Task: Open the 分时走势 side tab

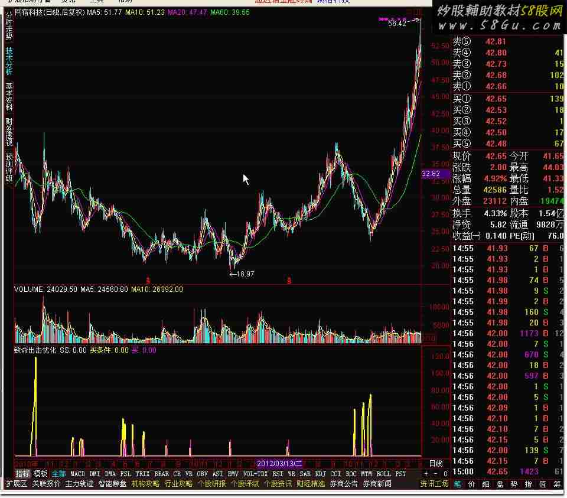Action: click(9, 25)
